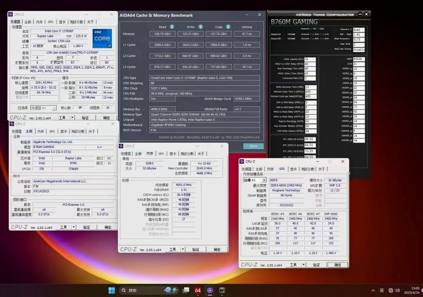Click the info icon next to Copy in AIDA64
Image resolution: width=423 pixels, height=297 pixels.
tap(228, 27)
